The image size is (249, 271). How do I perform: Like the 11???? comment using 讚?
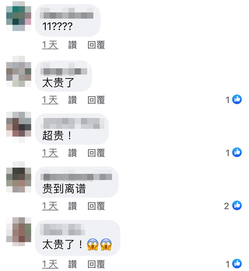[73, 45]
